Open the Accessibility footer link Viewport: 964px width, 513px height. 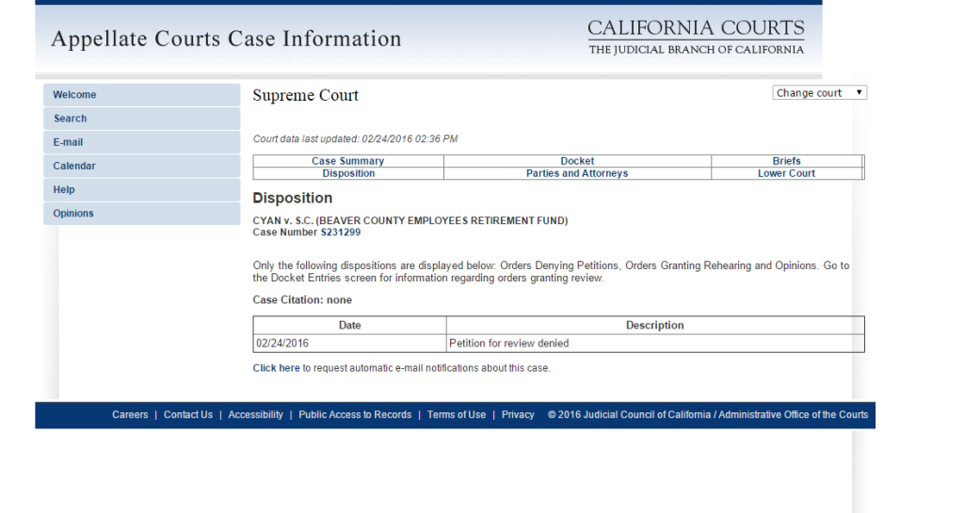(255, 415)
